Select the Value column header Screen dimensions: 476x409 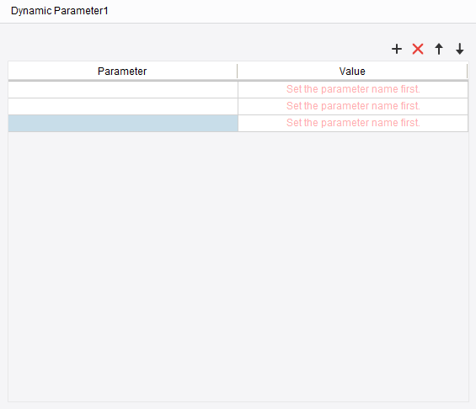coord(352,72)
